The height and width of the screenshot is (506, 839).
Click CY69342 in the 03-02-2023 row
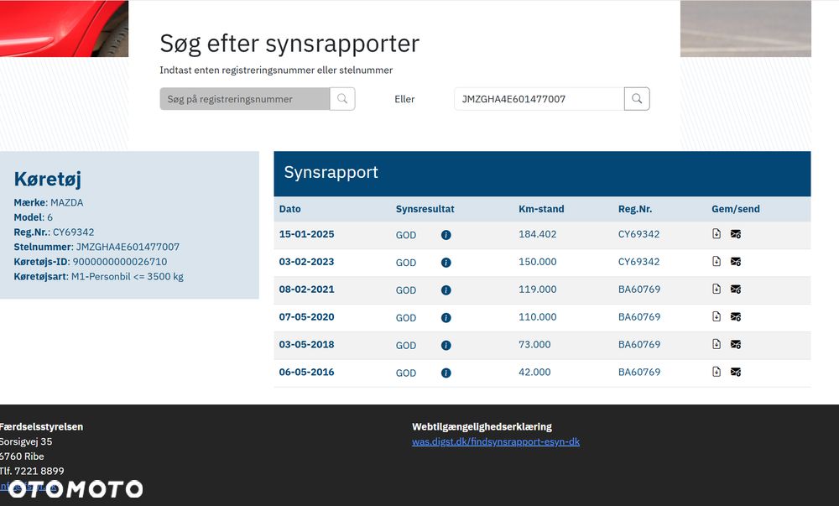pos(638,262)
